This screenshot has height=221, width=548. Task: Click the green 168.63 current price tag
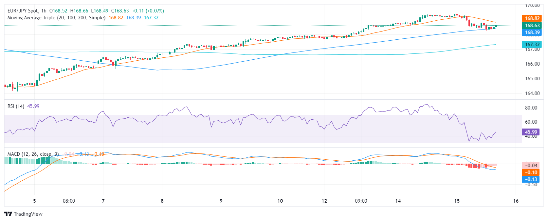[x=532, y=26]
